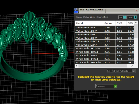Screen dimensions: 139x104
Task: Toggle Use Object Materials option
Action: [x=121, y=71]
